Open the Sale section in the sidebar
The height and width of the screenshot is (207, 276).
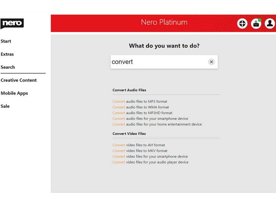(x=5, y=106)
